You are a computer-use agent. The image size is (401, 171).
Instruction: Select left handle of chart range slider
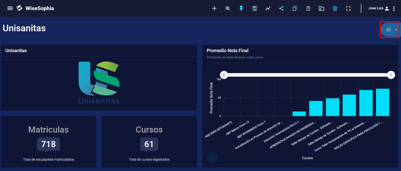coord(224,75)
